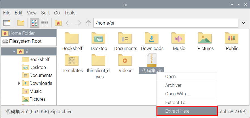Open the Sort menu

point(45,13)
